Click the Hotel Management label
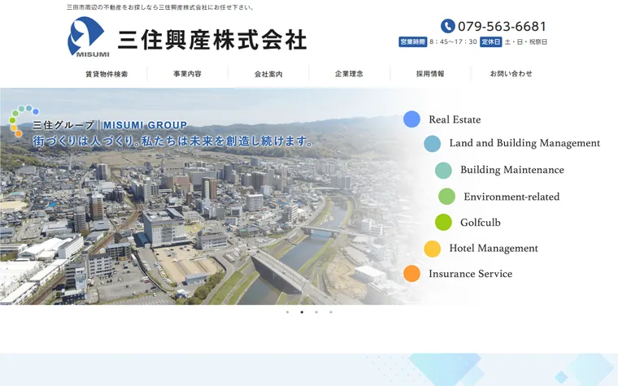 (x=494, y=248)
